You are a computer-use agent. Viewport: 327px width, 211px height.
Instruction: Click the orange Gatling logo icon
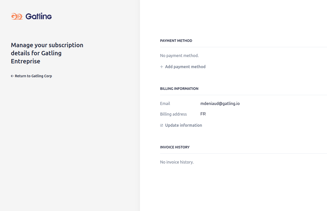[17, 16]
